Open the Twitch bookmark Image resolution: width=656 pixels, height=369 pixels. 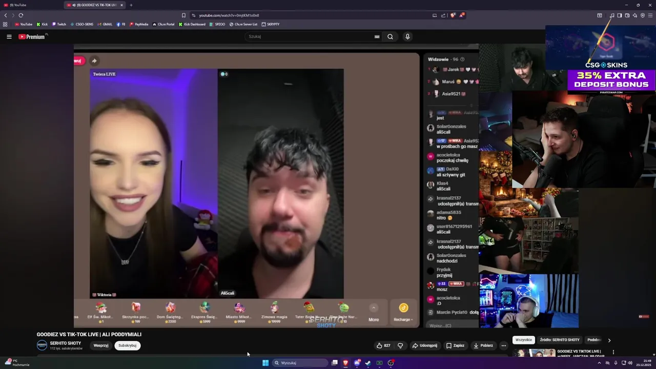tap(59, 24)
